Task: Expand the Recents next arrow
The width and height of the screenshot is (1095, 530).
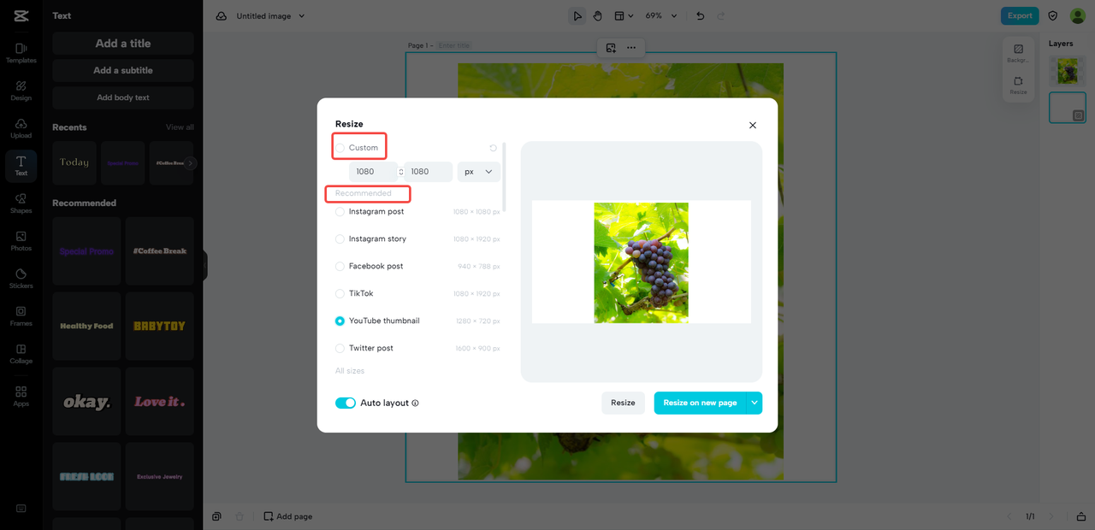Action: point(191,162)
